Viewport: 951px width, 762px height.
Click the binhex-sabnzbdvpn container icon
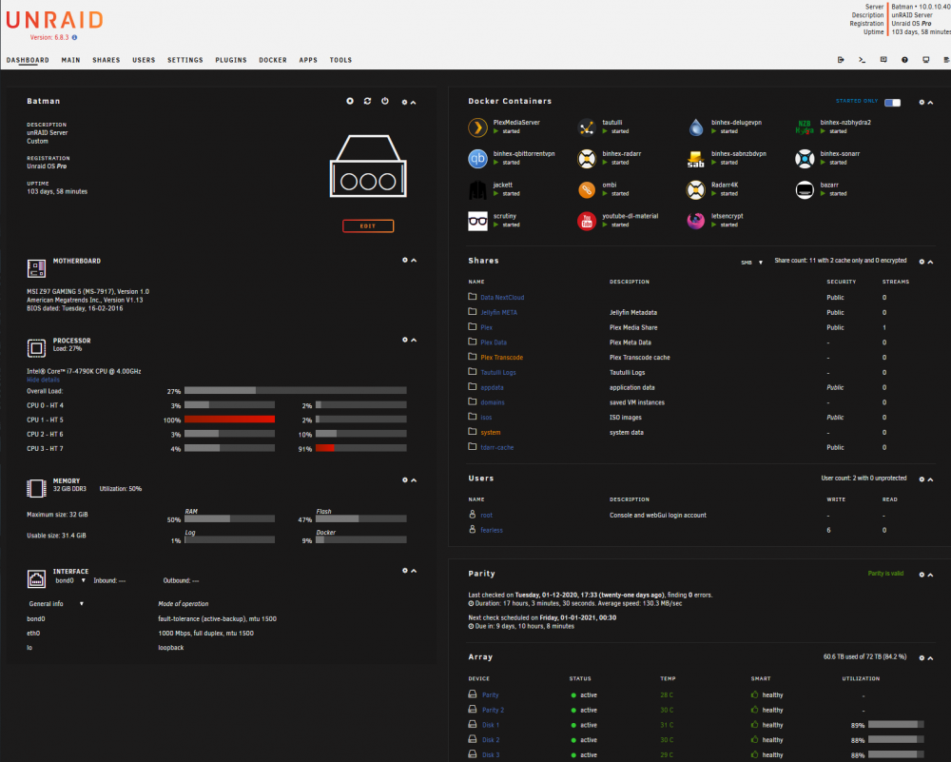pyautogui.click(x=696, y=159)
